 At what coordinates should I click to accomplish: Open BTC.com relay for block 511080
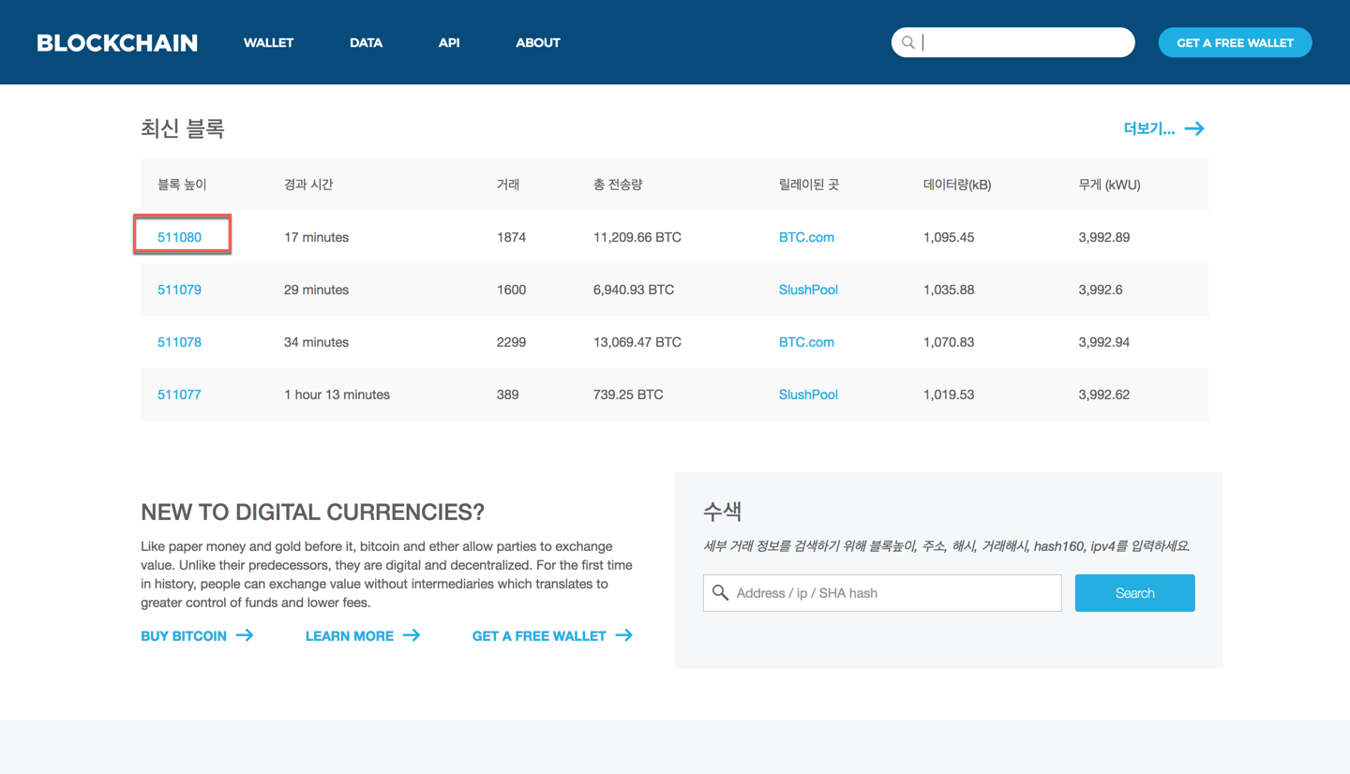click(806, 237)
